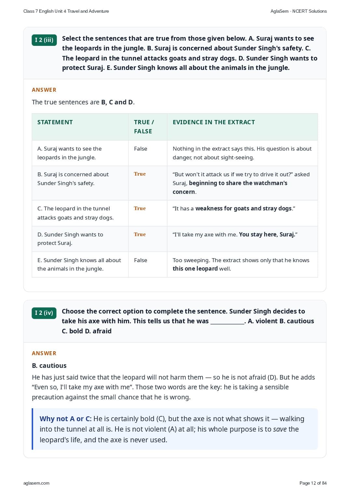Click statement E cell about Sunder Singh
Screen dimensions: 350x495
tap(80, 264)
